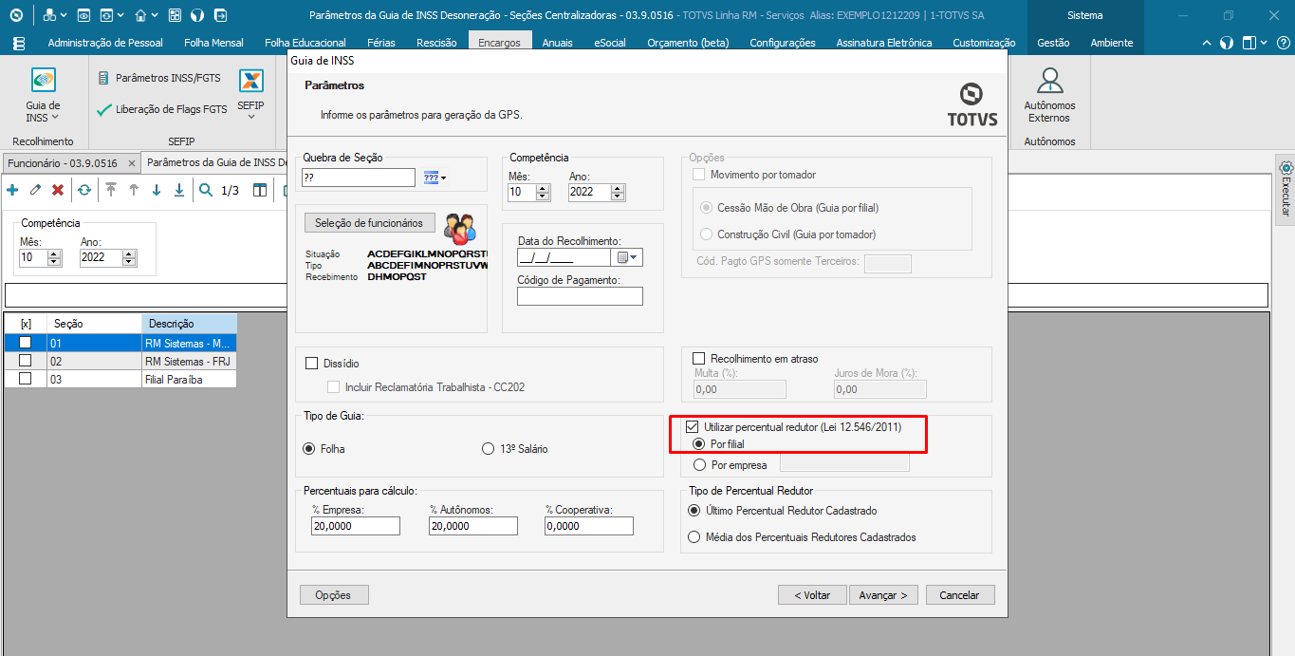Click the Quebra de Seção input field
Screen dimensions: 1295x656
point(359,178)
